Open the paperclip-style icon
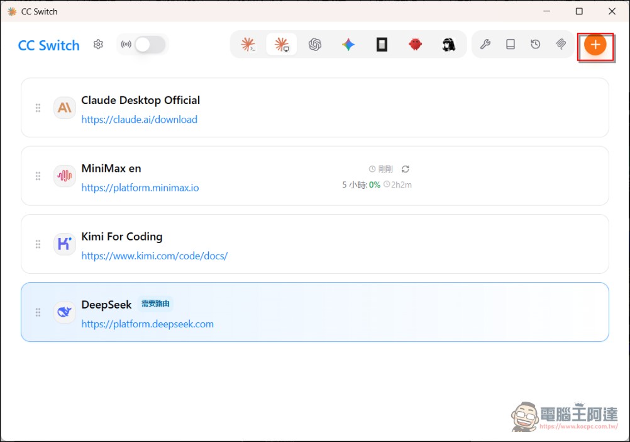The image size is (630, 442). point(560,44)
